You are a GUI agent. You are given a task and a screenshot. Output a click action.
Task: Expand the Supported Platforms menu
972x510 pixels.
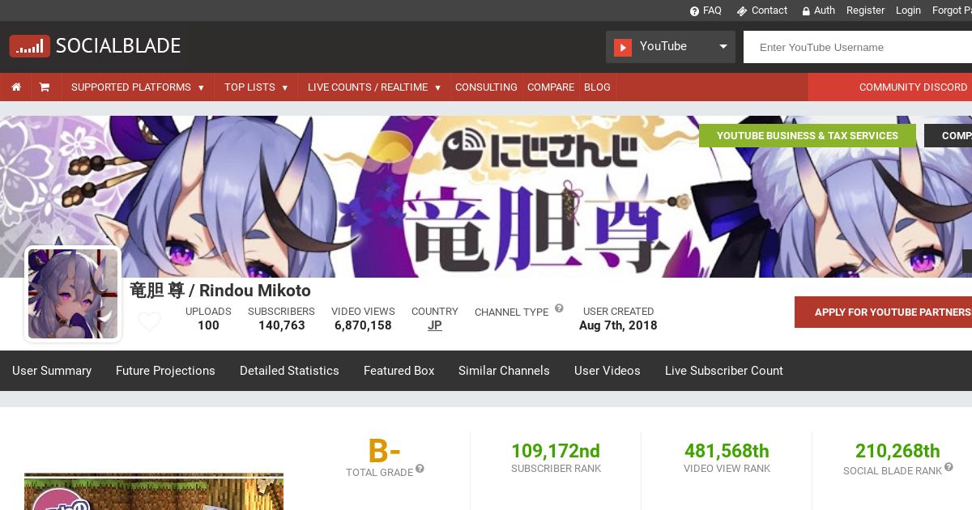click(x=138, y=87)
